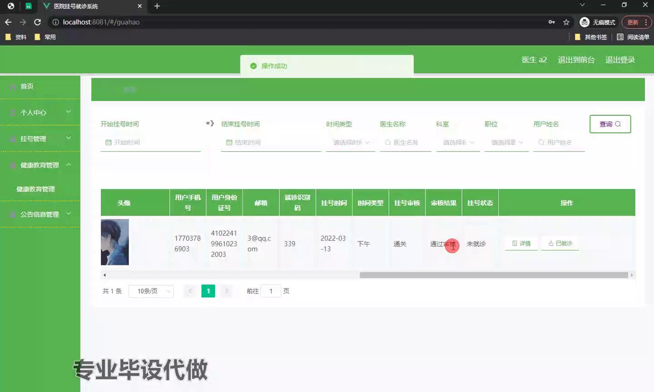This screenshot has height=392, width=654.
Task: Click the 详情 details button
Action: [x=521, y=244]
